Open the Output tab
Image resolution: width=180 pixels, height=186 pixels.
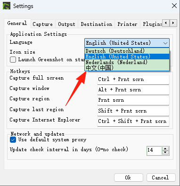66,24
